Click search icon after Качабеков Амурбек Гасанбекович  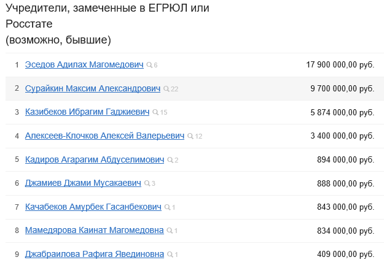167,207
